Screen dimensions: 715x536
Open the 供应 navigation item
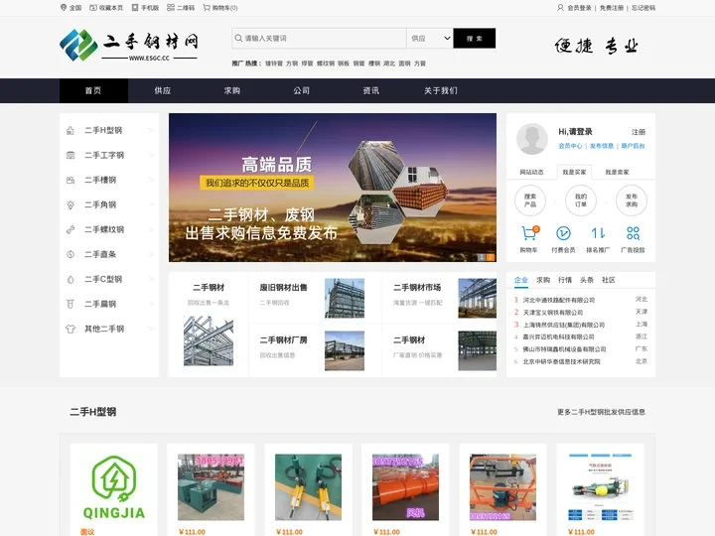pos(163,90)
